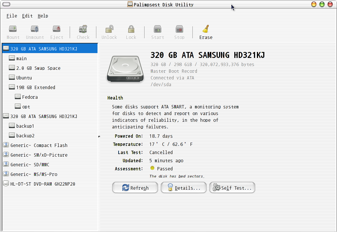Click the Health section heading

click(x=115, y=98)
